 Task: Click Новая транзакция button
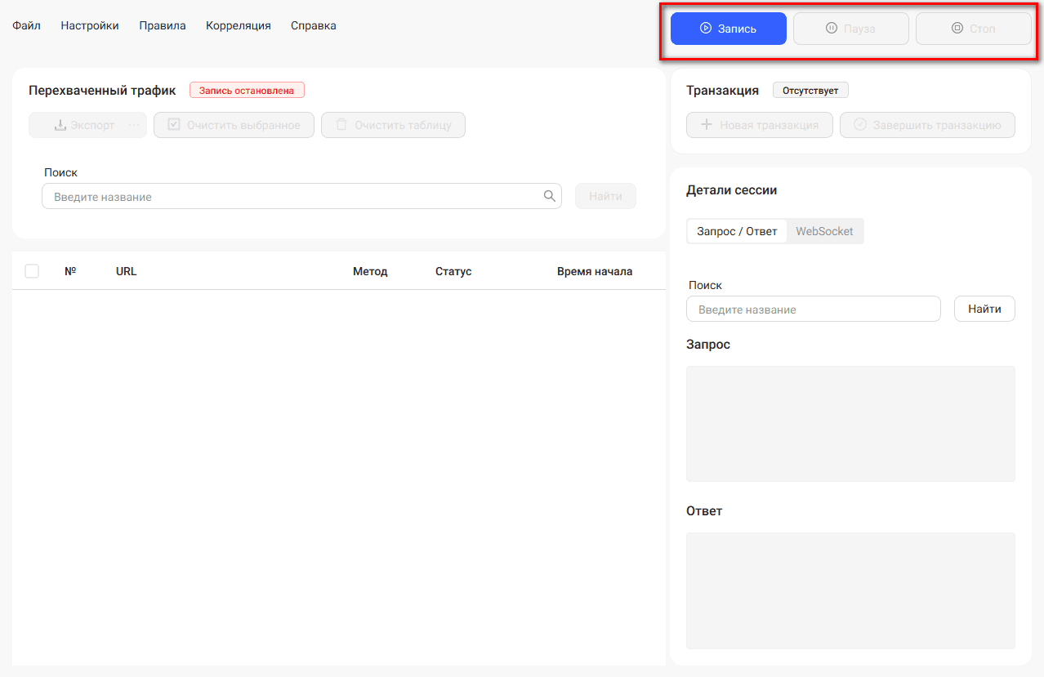pyautogui.click(x=760, y=125)
